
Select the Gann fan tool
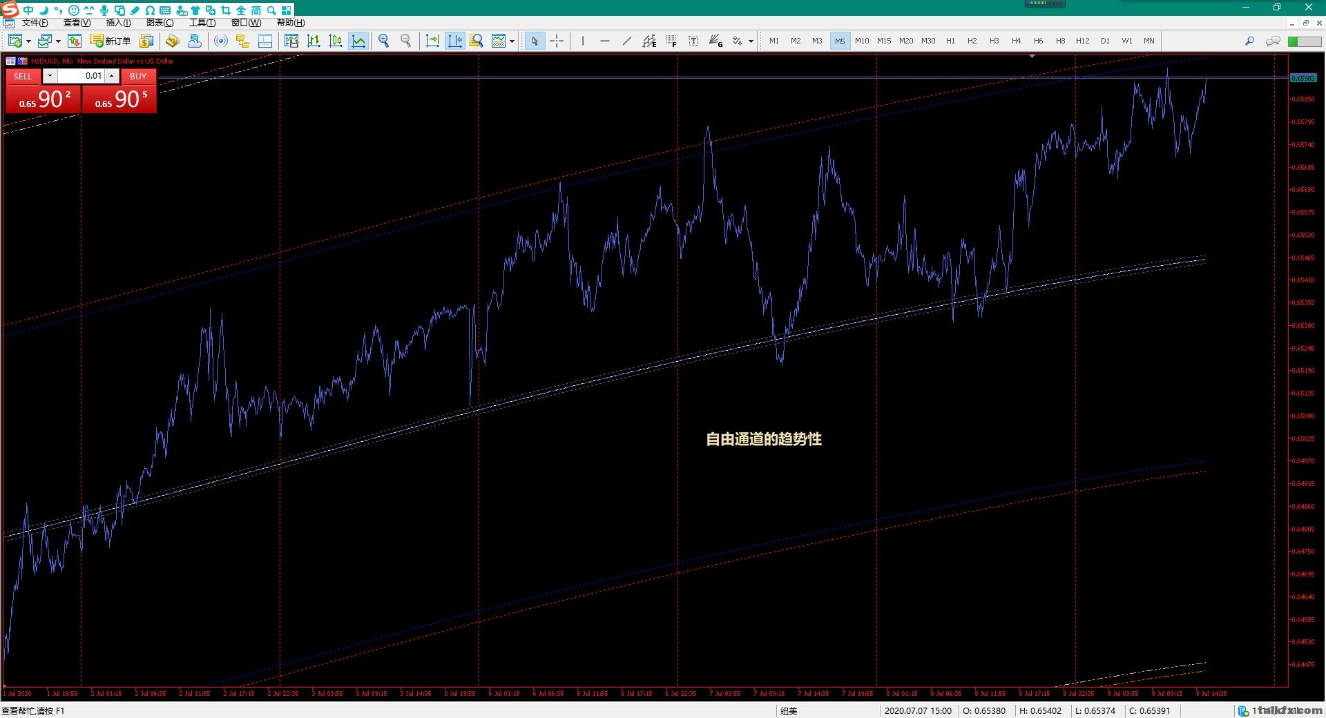(715, 41)
